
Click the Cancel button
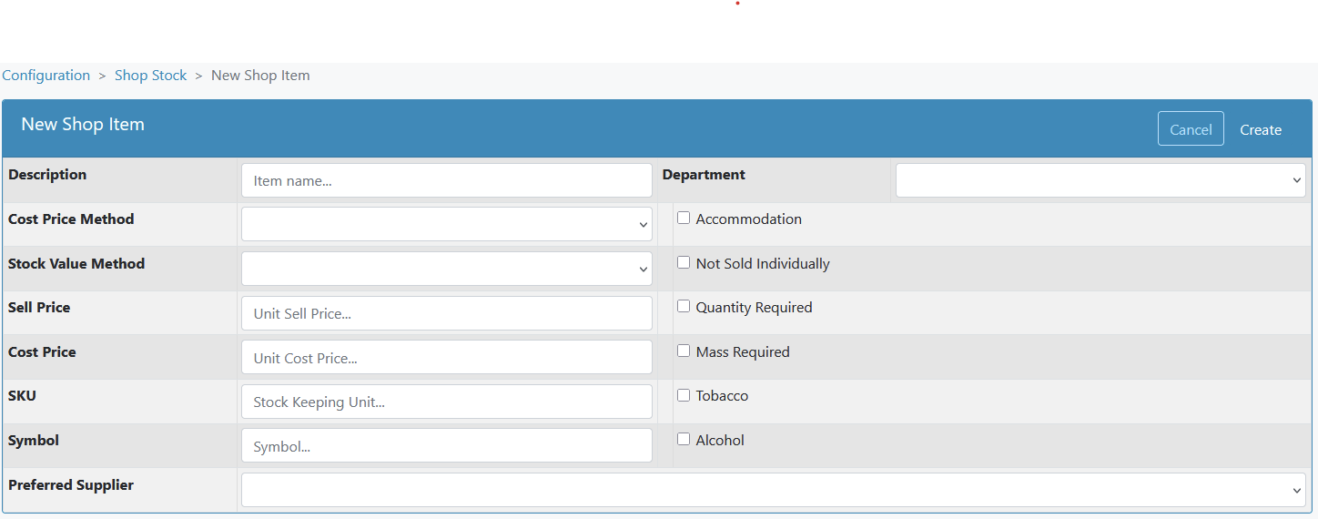[1191, 129]
